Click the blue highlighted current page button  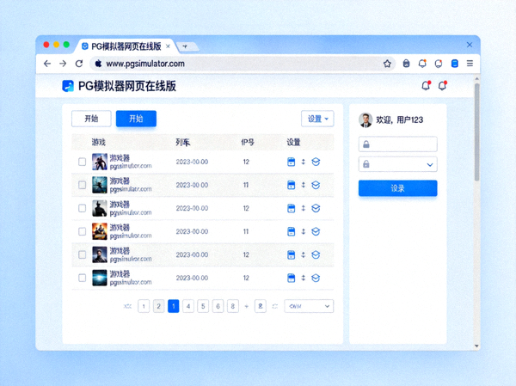[174, 306]
